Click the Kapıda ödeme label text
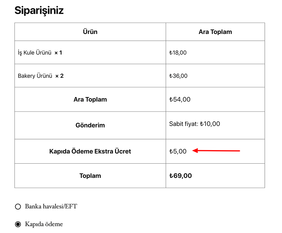Screen dimensions: 282x233 click(x=44, y=224)
